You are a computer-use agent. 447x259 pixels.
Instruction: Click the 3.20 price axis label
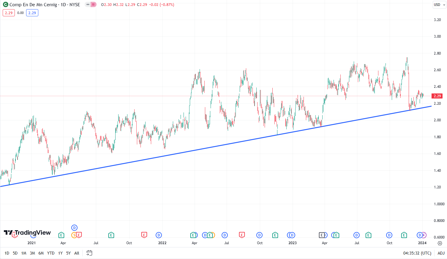[x=437, y=20]
